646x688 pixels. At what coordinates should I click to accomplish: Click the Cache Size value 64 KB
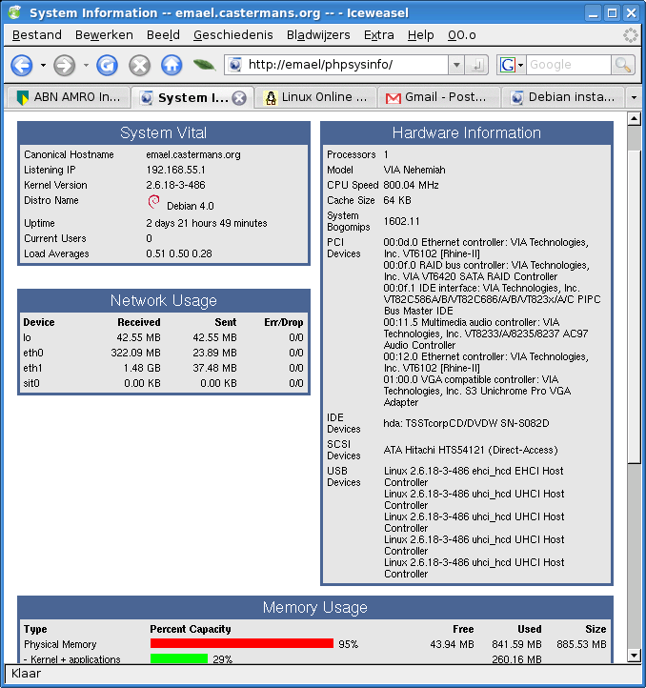pyautogui.click(x=397, y=200)
